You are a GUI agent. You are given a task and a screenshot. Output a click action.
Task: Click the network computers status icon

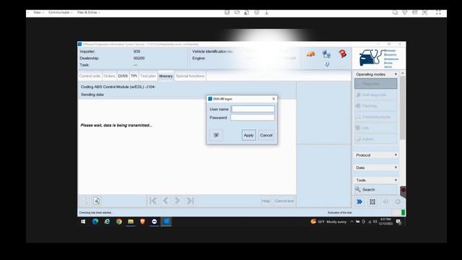[x=326, y=54]
